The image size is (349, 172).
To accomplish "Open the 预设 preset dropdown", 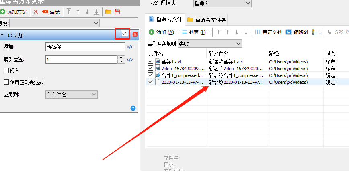I will click(55, 23).
